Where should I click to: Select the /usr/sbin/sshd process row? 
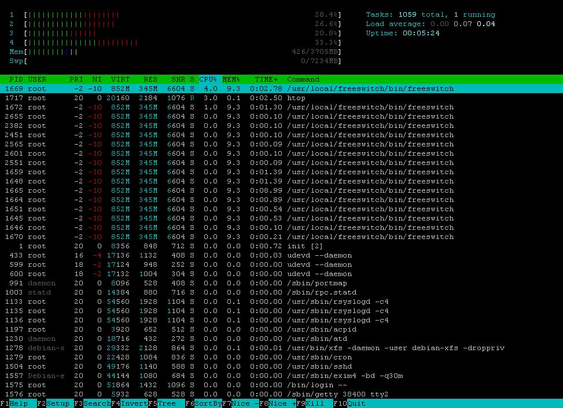point(281,367)
